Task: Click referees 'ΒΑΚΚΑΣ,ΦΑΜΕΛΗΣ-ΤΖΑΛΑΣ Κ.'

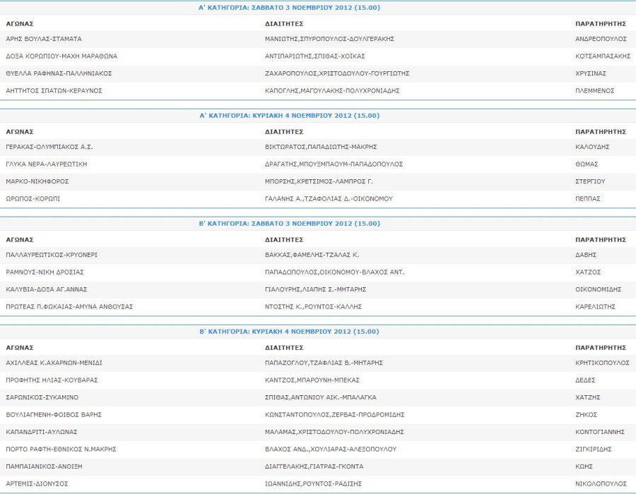Action: 312,255
